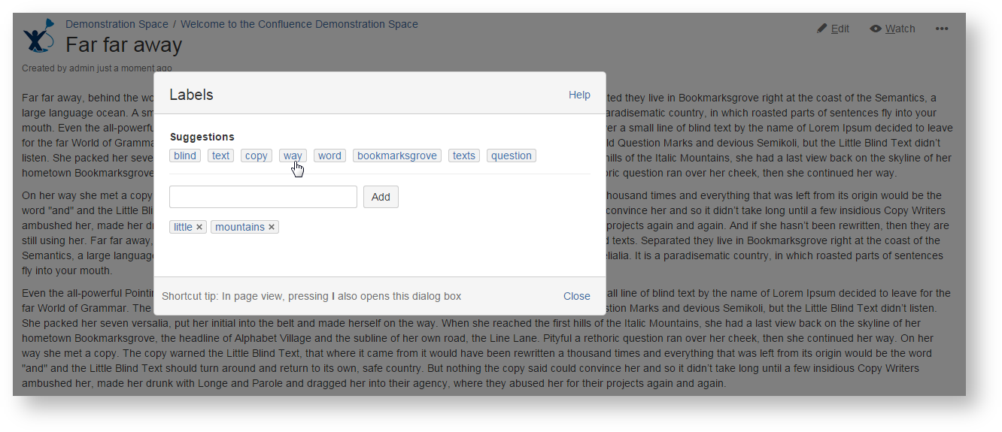1002x432 pixels.
Task: Select the suggested label 'texts'
Action: [x=464, y=156]
